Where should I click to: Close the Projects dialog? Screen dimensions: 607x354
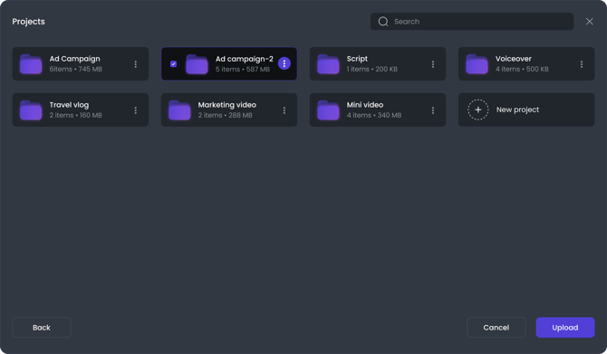[589, 22]
